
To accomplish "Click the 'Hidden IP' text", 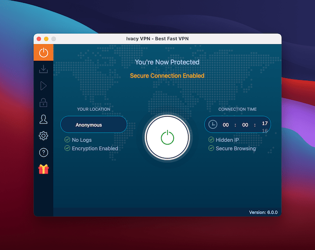I will click(227, 140).
